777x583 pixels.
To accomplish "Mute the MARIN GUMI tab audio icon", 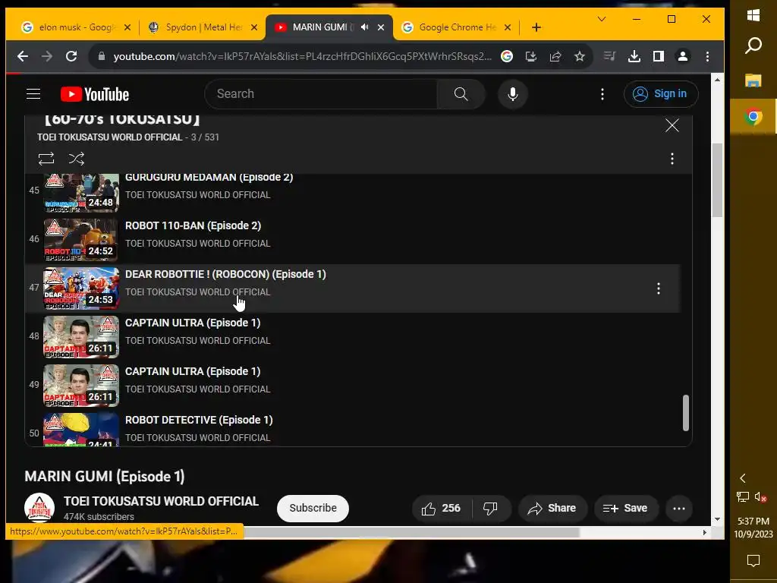I will point(365,27).
